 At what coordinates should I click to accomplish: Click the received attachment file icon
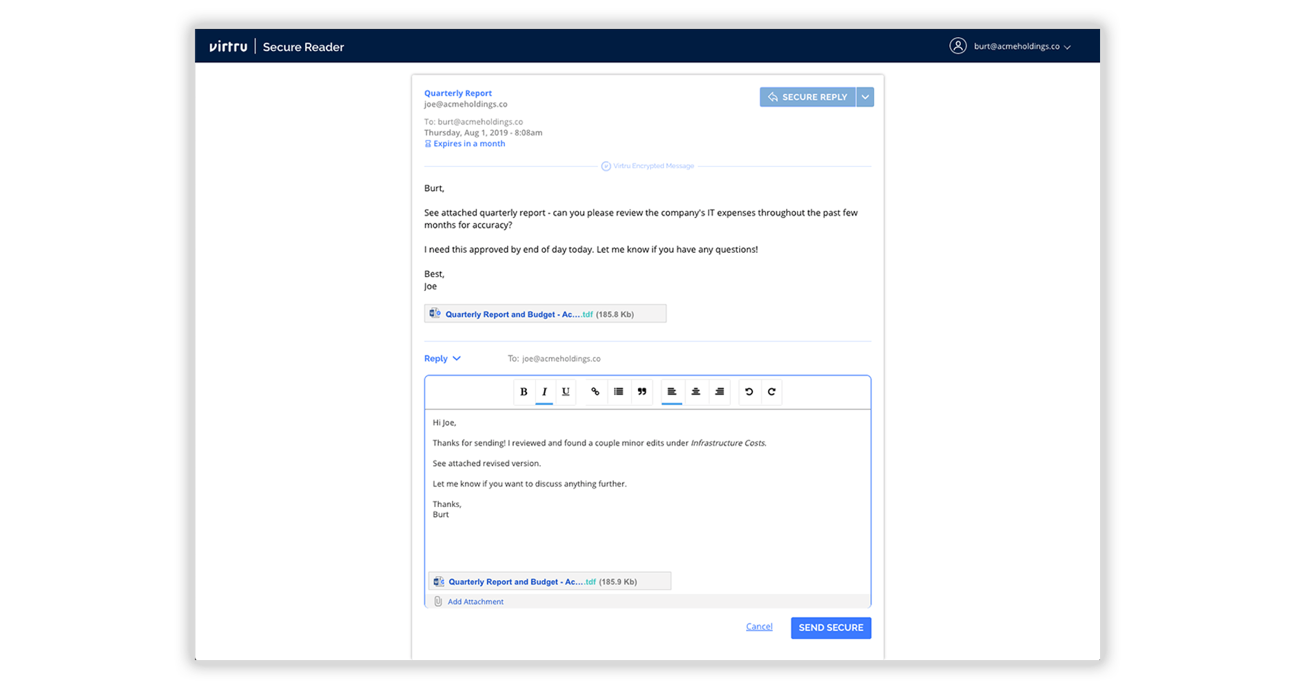435,313
